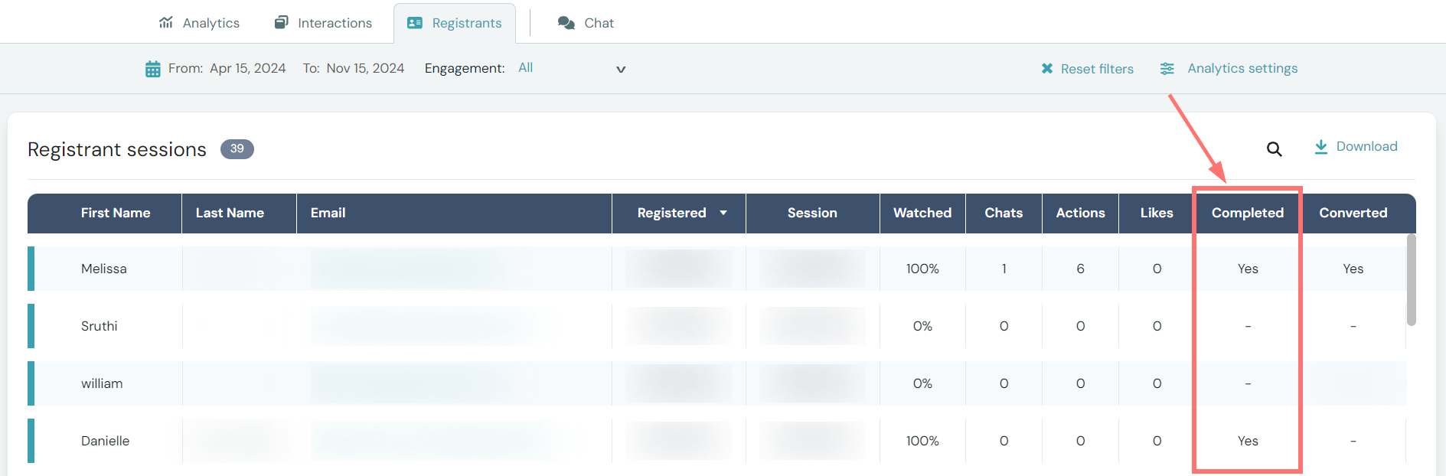This screenshot has width=1446, height=476.
Task: Open the Analytics tab
Action: click(x=199, y=23)
